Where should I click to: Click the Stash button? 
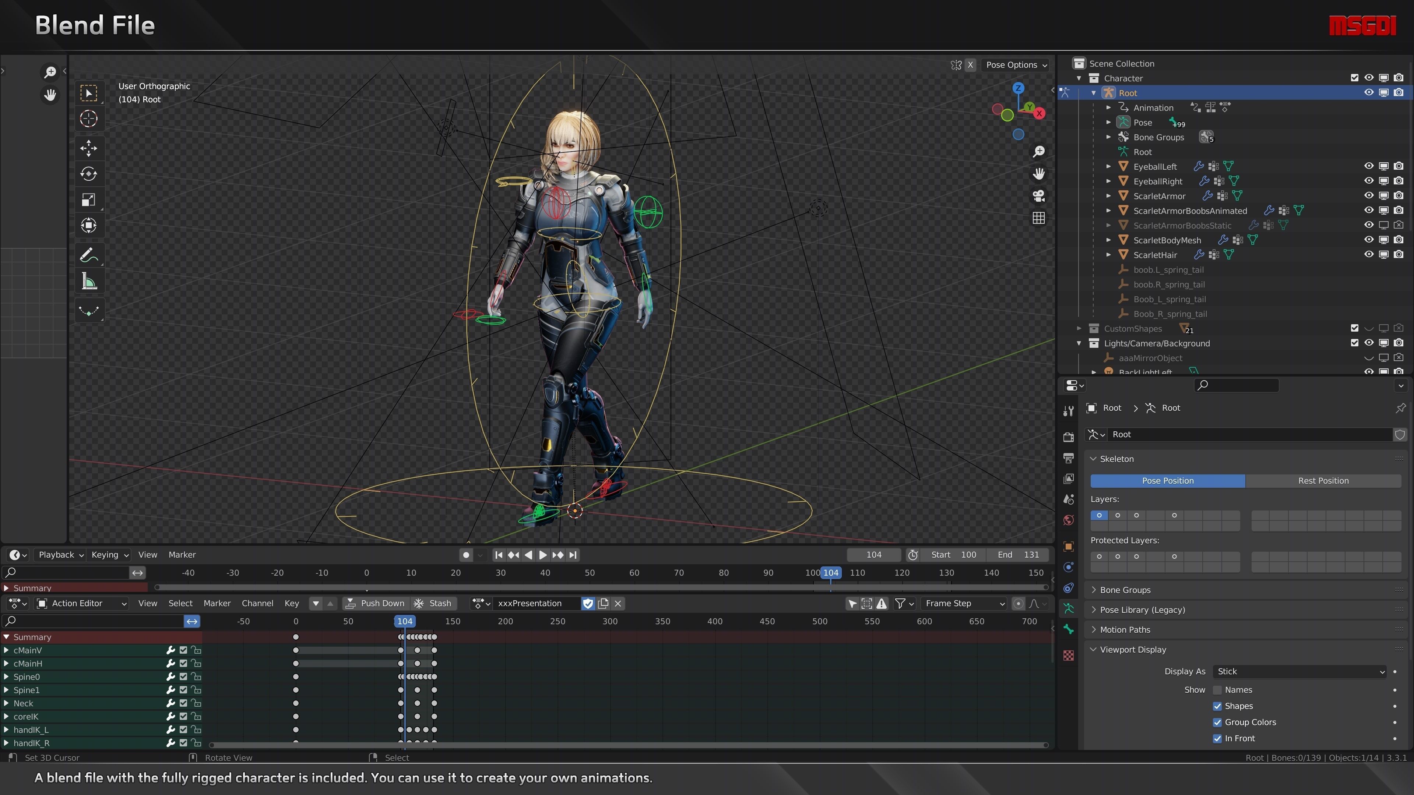tap(434, 604)
